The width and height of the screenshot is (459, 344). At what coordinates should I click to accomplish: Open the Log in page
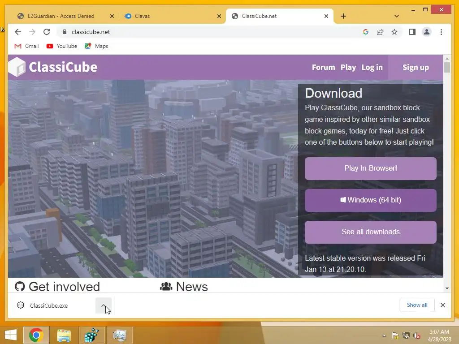[372, 67]
